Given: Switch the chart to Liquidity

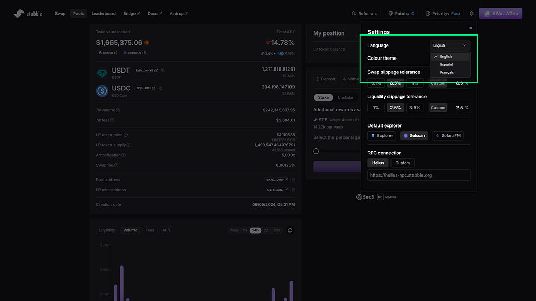Looking at the screenshot, I should point(107,230).
